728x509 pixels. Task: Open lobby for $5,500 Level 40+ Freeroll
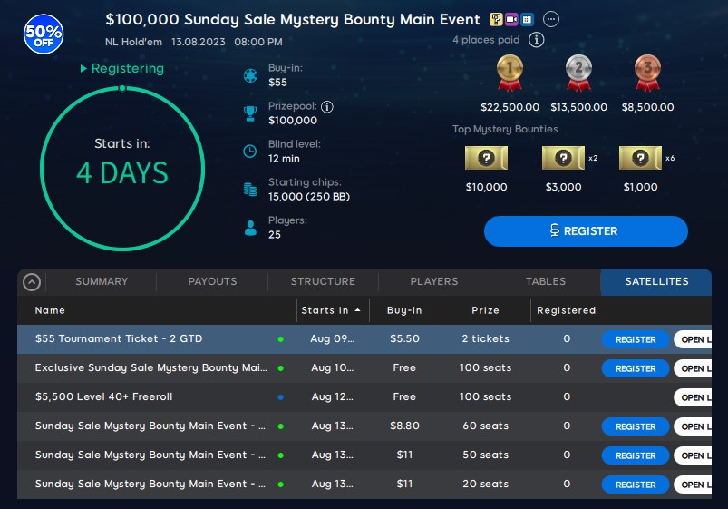pos(699,397)
